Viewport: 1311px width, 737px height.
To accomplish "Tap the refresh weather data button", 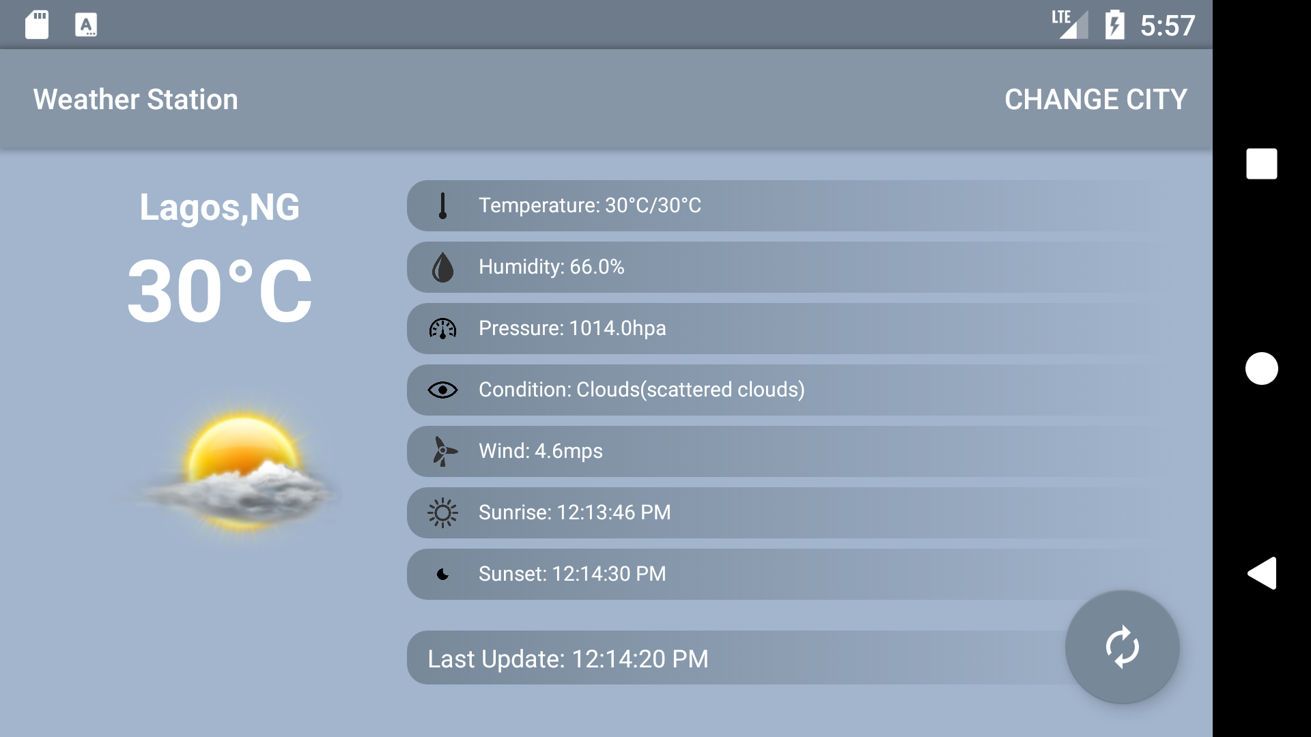I will point(1122,648).
